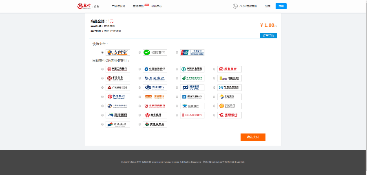The height and width of the screenshot is (175, 367).
Task: Click the 上海银行 logo
Action: point(229,97)
